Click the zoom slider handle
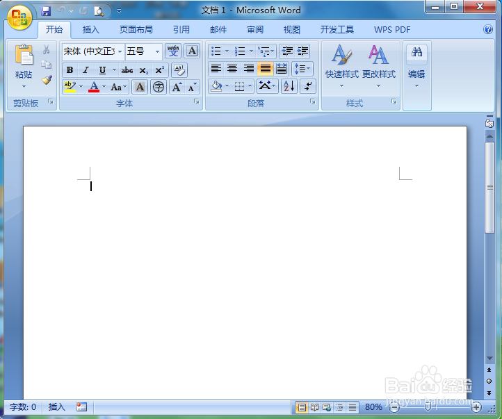The image size is (502, 419). click(428, 407)
